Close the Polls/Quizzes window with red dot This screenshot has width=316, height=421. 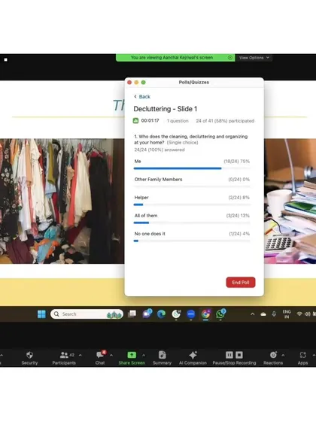(x=129, y=83)
